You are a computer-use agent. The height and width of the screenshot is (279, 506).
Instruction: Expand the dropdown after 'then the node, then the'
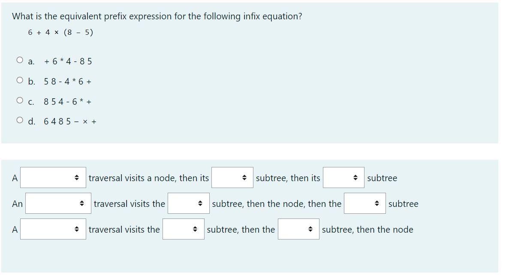(x=364, y=203)
